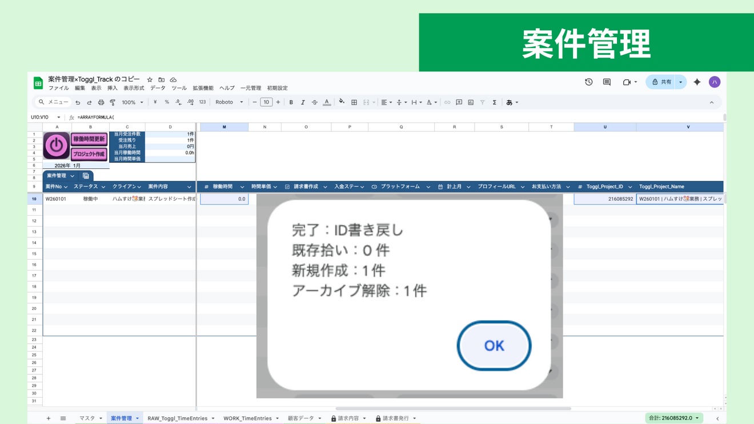
Task: Open the ファイル menu
Action: [x=58, y=88]
